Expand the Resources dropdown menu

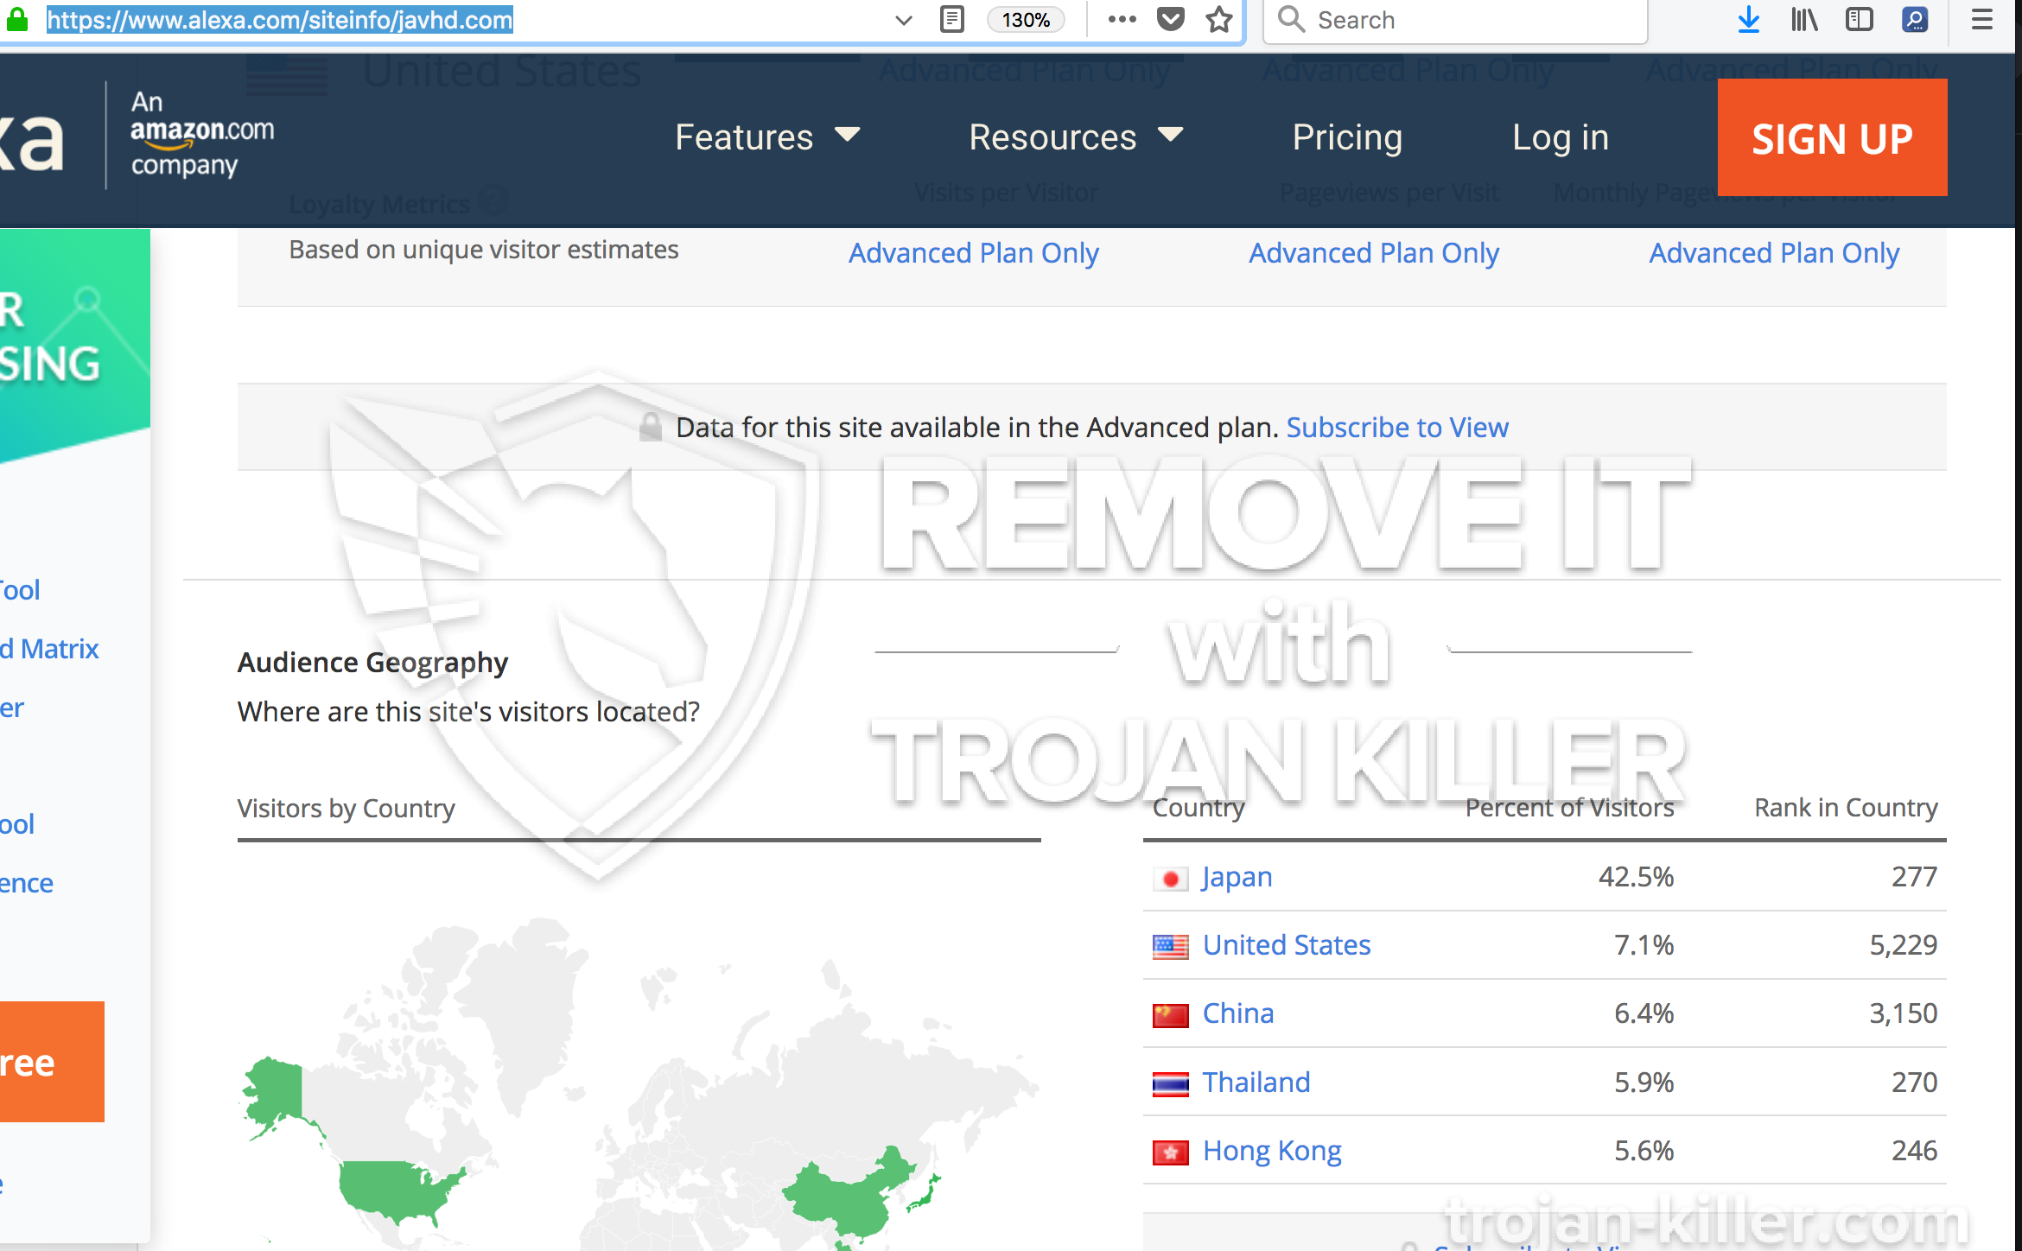pos(1075,137)
